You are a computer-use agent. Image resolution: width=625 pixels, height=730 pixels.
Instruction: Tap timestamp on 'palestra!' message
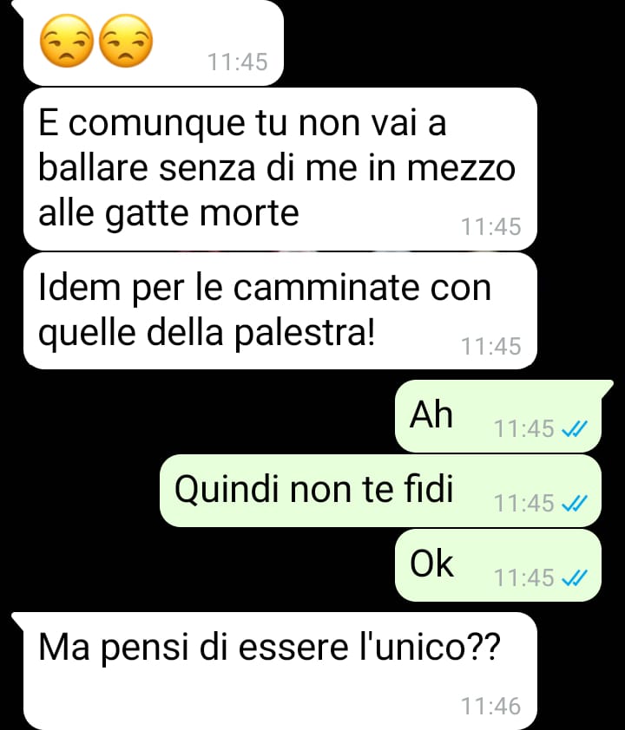490,347
